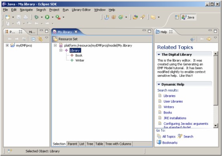Click the Bookmarks book icon

point(159,142)
